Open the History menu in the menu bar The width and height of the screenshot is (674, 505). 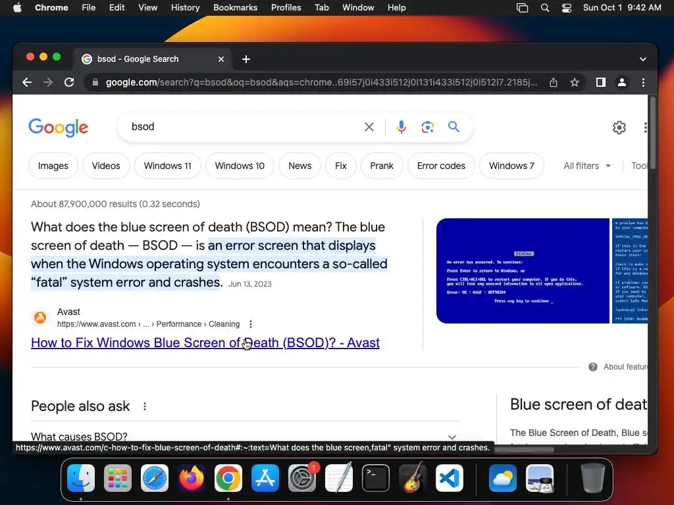pyautogui.click(x=185, y=8)
